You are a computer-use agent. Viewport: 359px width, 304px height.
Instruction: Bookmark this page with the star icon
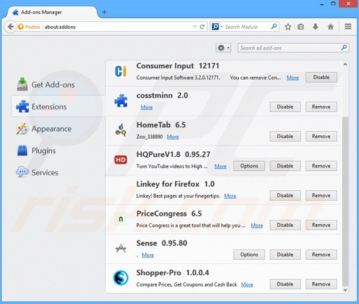tap(288, 27)
